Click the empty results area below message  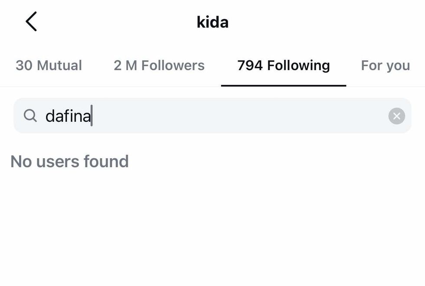(x=212, y=230)
